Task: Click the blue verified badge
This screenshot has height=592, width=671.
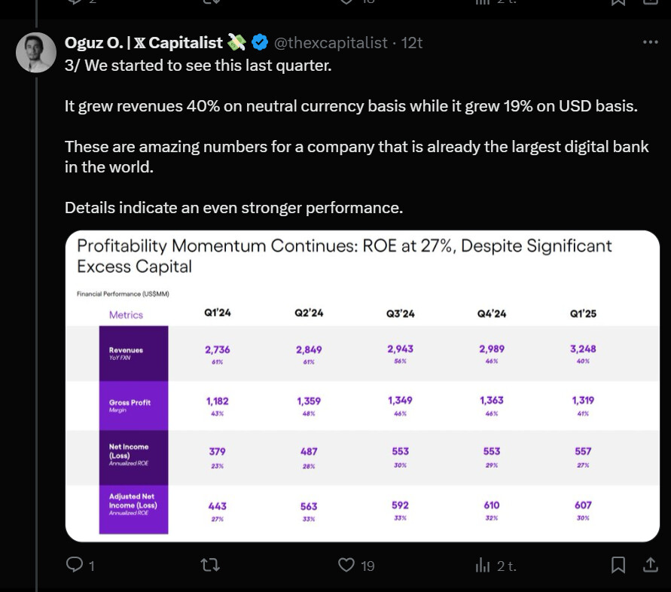Action: [259, 42]
